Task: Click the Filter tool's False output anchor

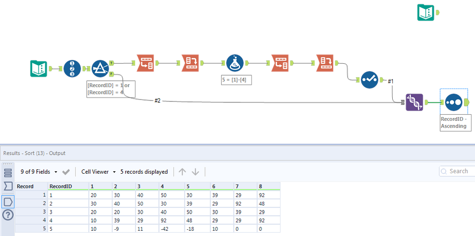Action: click(x=111, y=74)
